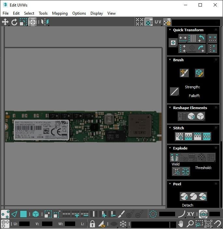Open the Options menu
The width and height of the screenshot is (223, 229).
tap(79, 13)
